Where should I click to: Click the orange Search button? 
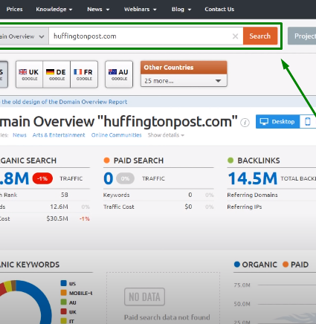click(x=260, y=36)
